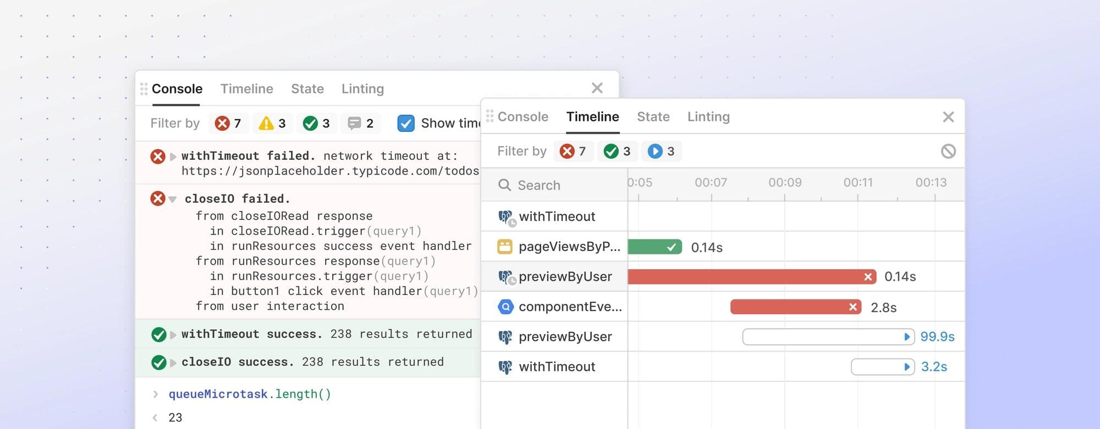Expand the withTimeout success entry
The image size is (1100, 429).
[172, 334]
